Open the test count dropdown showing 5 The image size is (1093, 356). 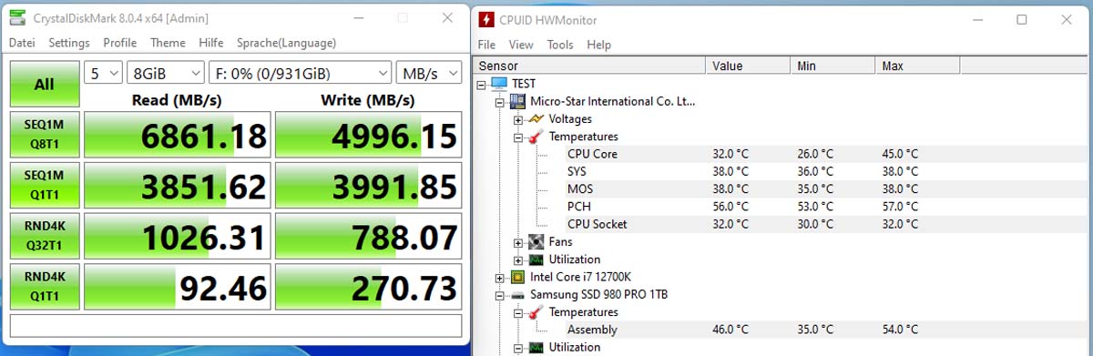(x=103, y=73)
